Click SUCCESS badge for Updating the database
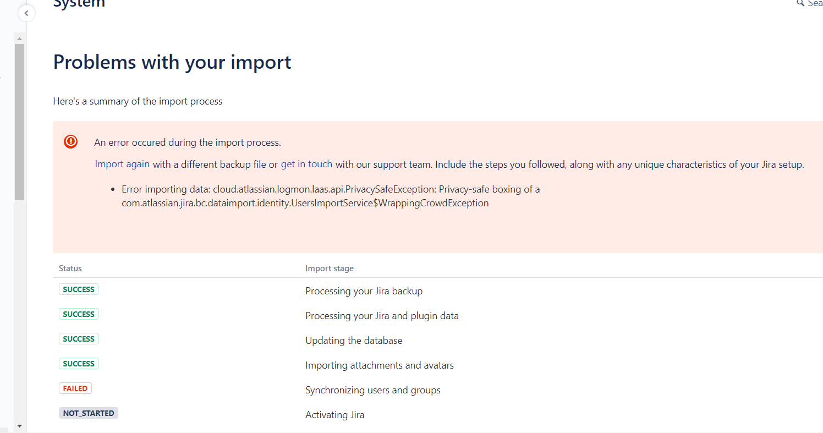 coord(79,339)
